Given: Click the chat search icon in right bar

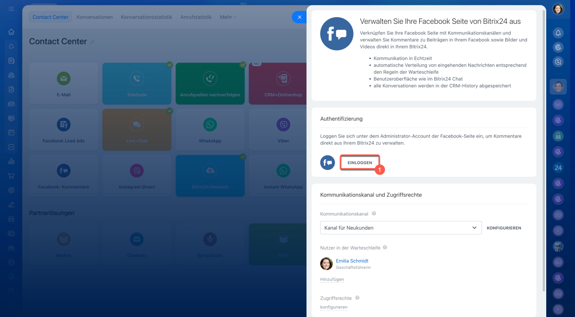Looking at the screenshot, I should click(x=558, y=62).
